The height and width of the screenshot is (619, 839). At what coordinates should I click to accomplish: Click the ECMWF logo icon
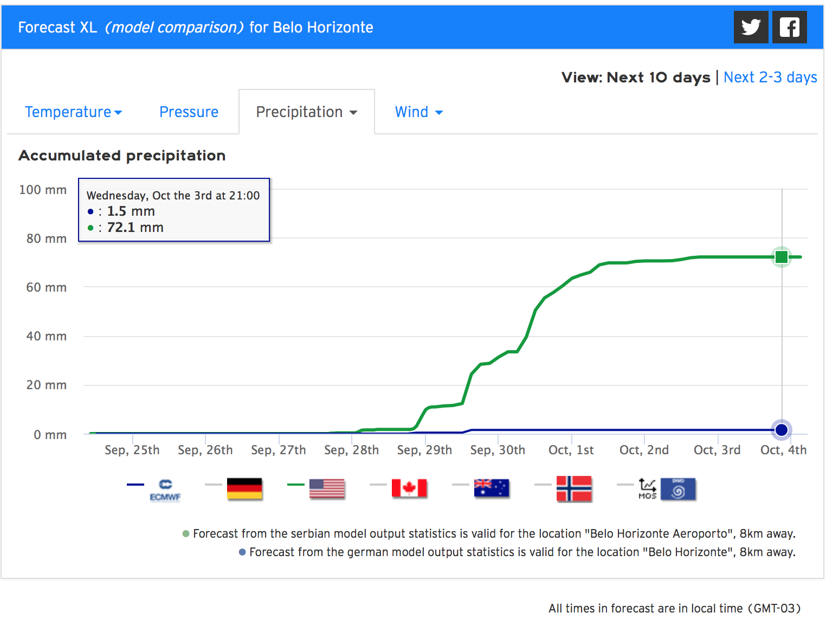[165, 489]
